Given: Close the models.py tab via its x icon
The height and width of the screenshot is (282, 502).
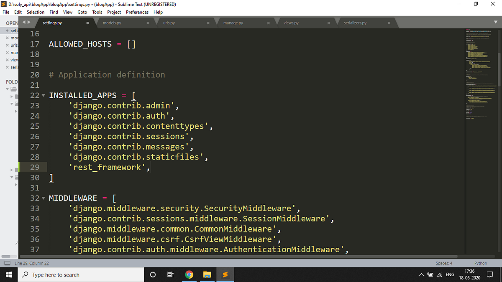Looking at the screenshot, I should coord(148,23).
